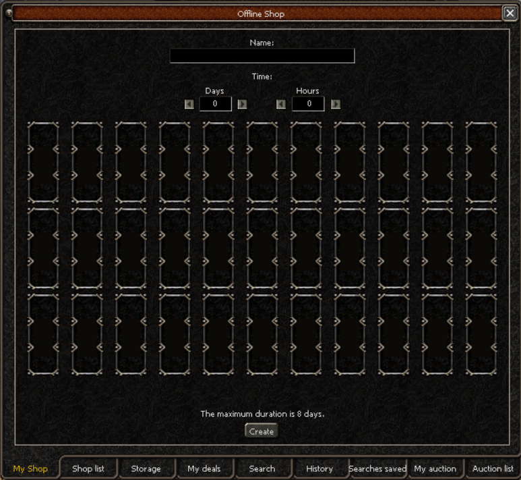This screenshot has width=521, height=480.
Task: Open the Storage tab
Action: tap(146, 469)
